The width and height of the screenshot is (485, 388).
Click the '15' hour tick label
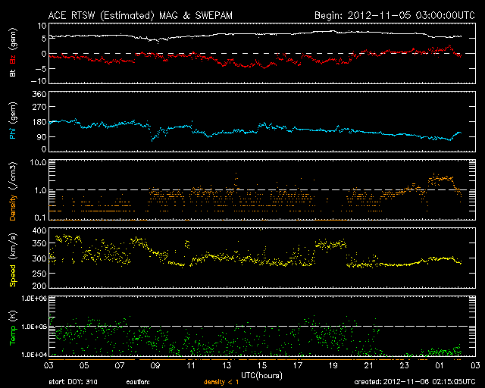click(x=262, y=366)
